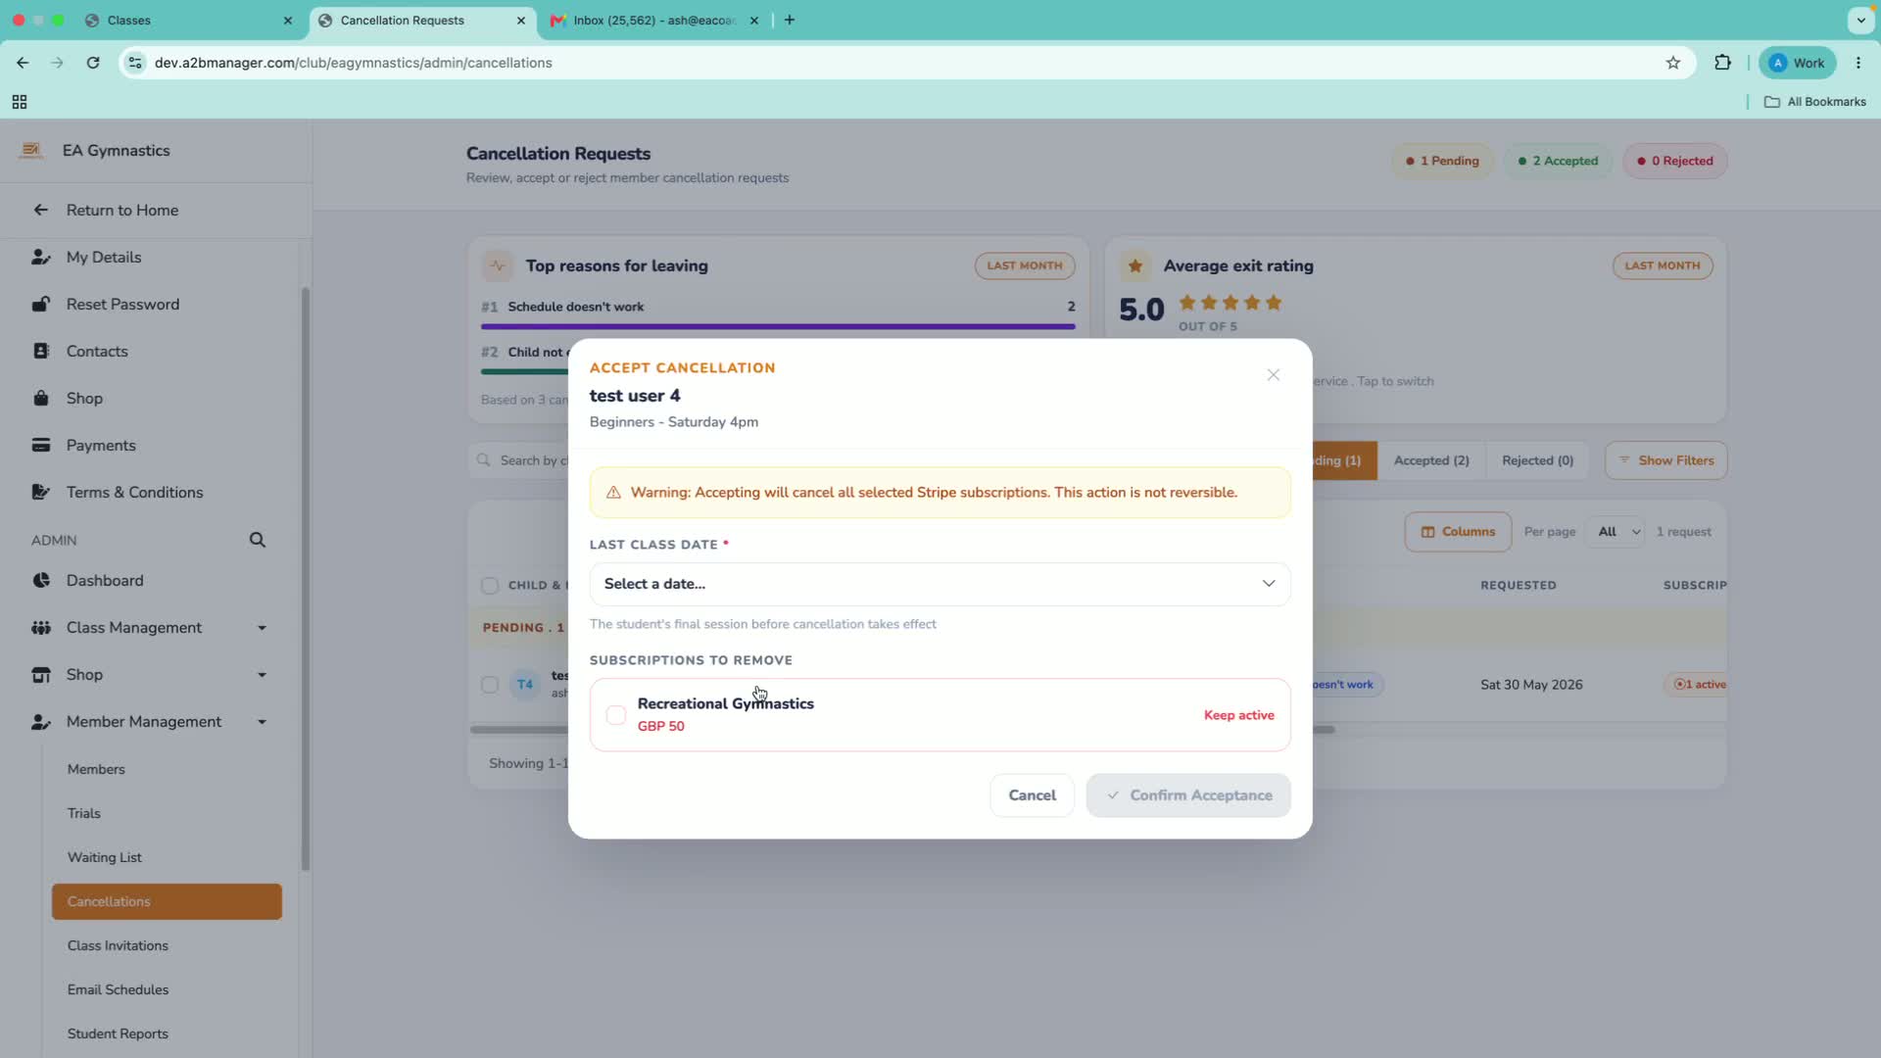1881x1058 pixels.
Task: Open tab search dropdown arrow
Action: pyautogui.click(x=1860, y=20)
